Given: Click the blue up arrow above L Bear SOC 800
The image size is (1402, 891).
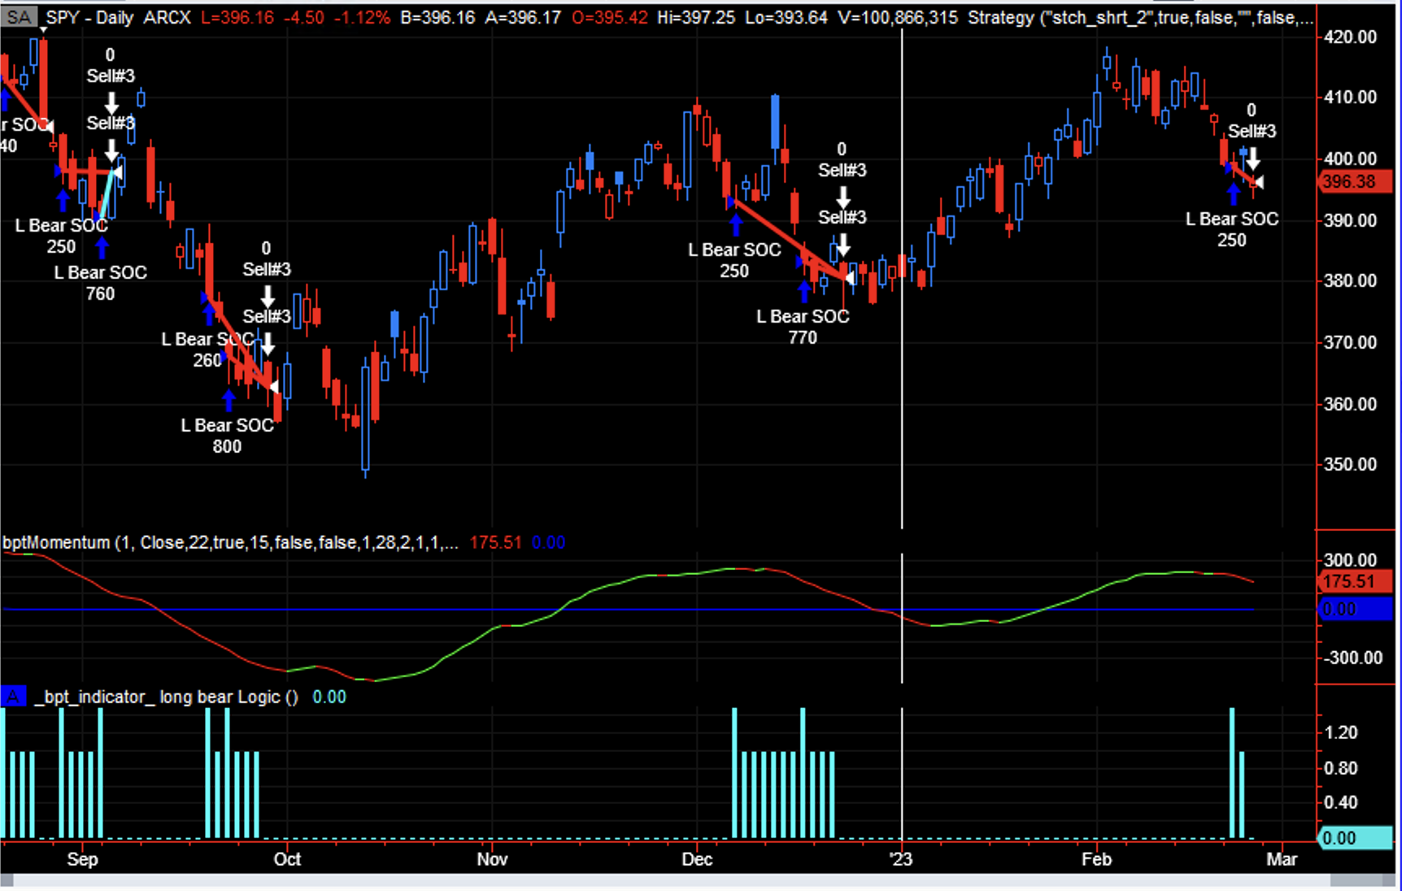Looking at the screenshot, I should click(x=229, y=400).
